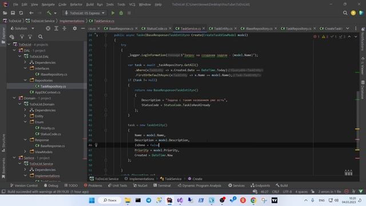This screenshot has width=366, height=206.
Task: Open the TODO tool window
Action: [71, 185]
